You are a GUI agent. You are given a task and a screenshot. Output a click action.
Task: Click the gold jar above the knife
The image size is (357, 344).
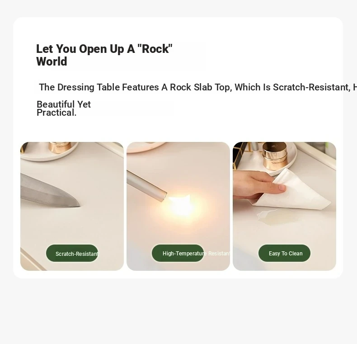pos(60,147)
